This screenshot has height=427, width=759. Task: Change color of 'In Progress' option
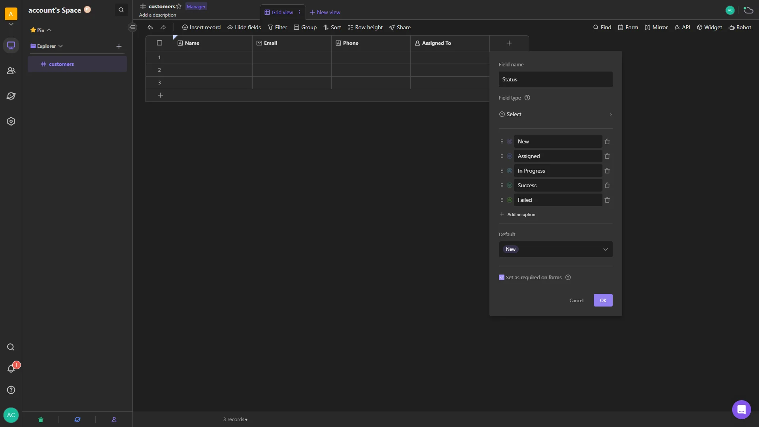point(510,171)
